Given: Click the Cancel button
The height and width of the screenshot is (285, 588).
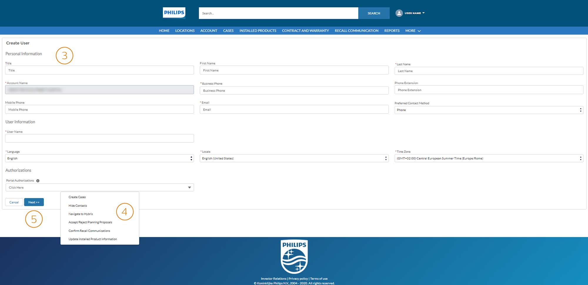Looking at the screenshot, I should point(14,202).
